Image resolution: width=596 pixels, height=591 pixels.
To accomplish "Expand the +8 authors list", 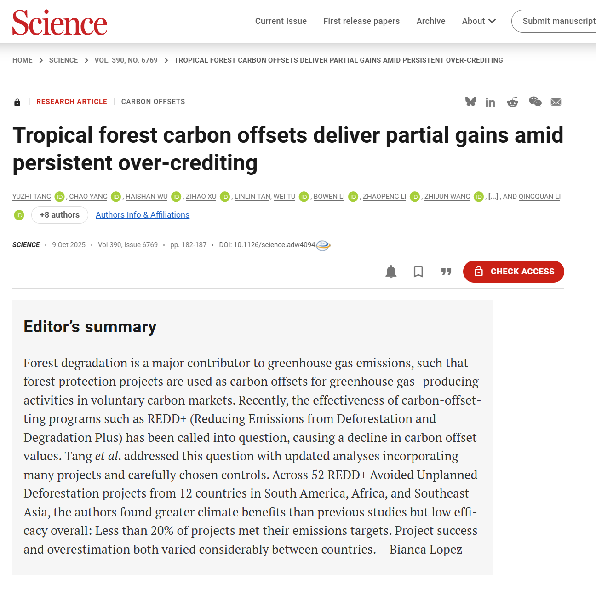I will pyautogui.click(x=60, y=215).
